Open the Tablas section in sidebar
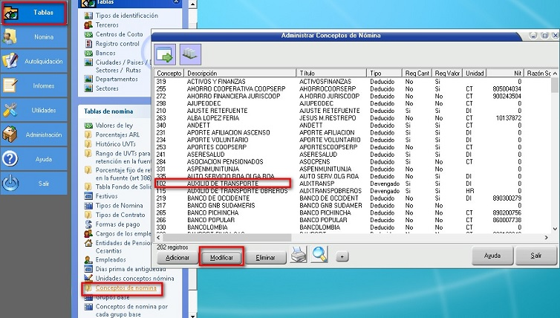The height and width of the screenshot is (318, 560). [x=35, y=13]
